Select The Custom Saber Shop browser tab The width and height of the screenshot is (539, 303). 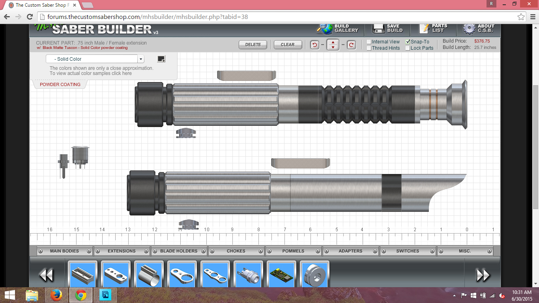[x=41, y=5]
